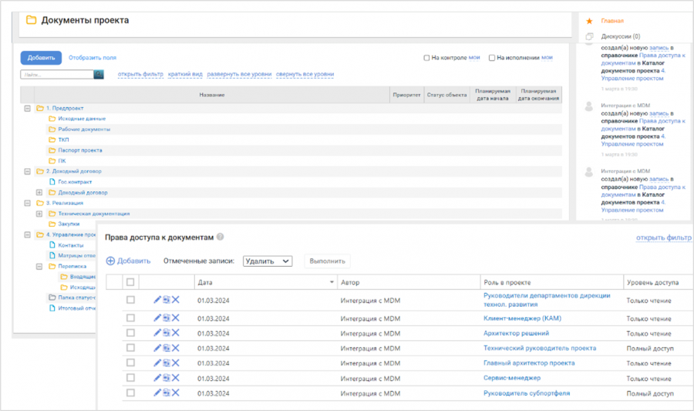Click the краткий вид link

[185, 74]
